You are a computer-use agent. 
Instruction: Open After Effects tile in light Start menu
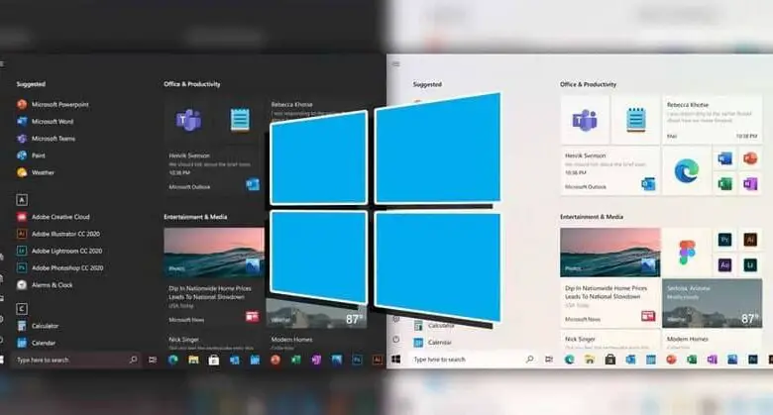(x=724, y=265)
